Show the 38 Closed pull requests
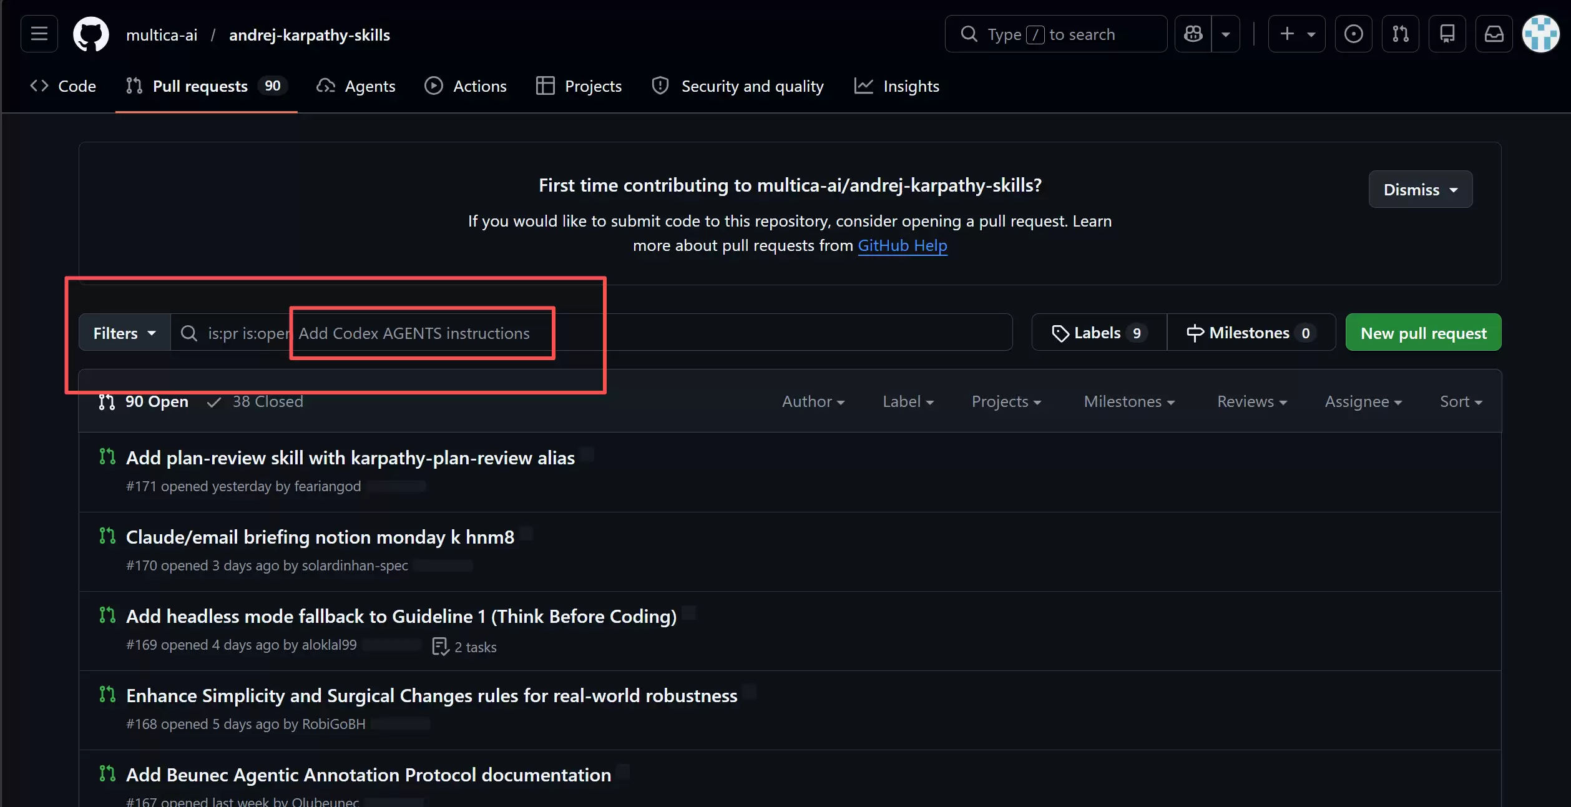Viewport: 1571px width, 807px height. [x=255, y=401]
